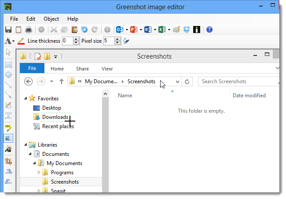Send image to Outlook
286x199 pixels.
120,29
